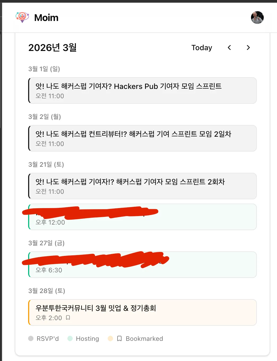The width and height of the screenshot is (277, 361).
Task: Open the user profile avatar
Action: pyautogui.click(x=257, y=18)
